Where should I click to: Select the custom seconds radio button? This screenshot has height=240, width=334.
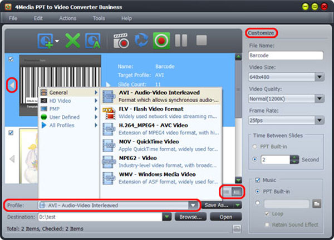254,159
